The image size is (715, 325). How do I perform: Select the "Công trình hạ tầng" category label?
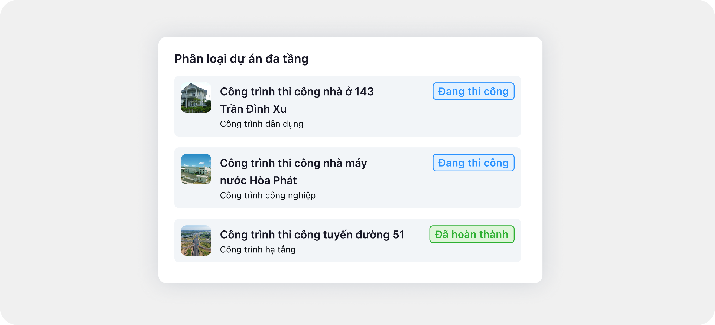click(x=258, y=249)
